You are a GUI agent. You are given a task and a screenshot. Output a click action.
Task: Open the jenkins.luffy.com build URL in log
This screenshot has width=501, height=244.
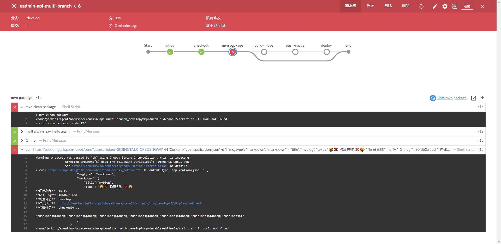point(130,203)
